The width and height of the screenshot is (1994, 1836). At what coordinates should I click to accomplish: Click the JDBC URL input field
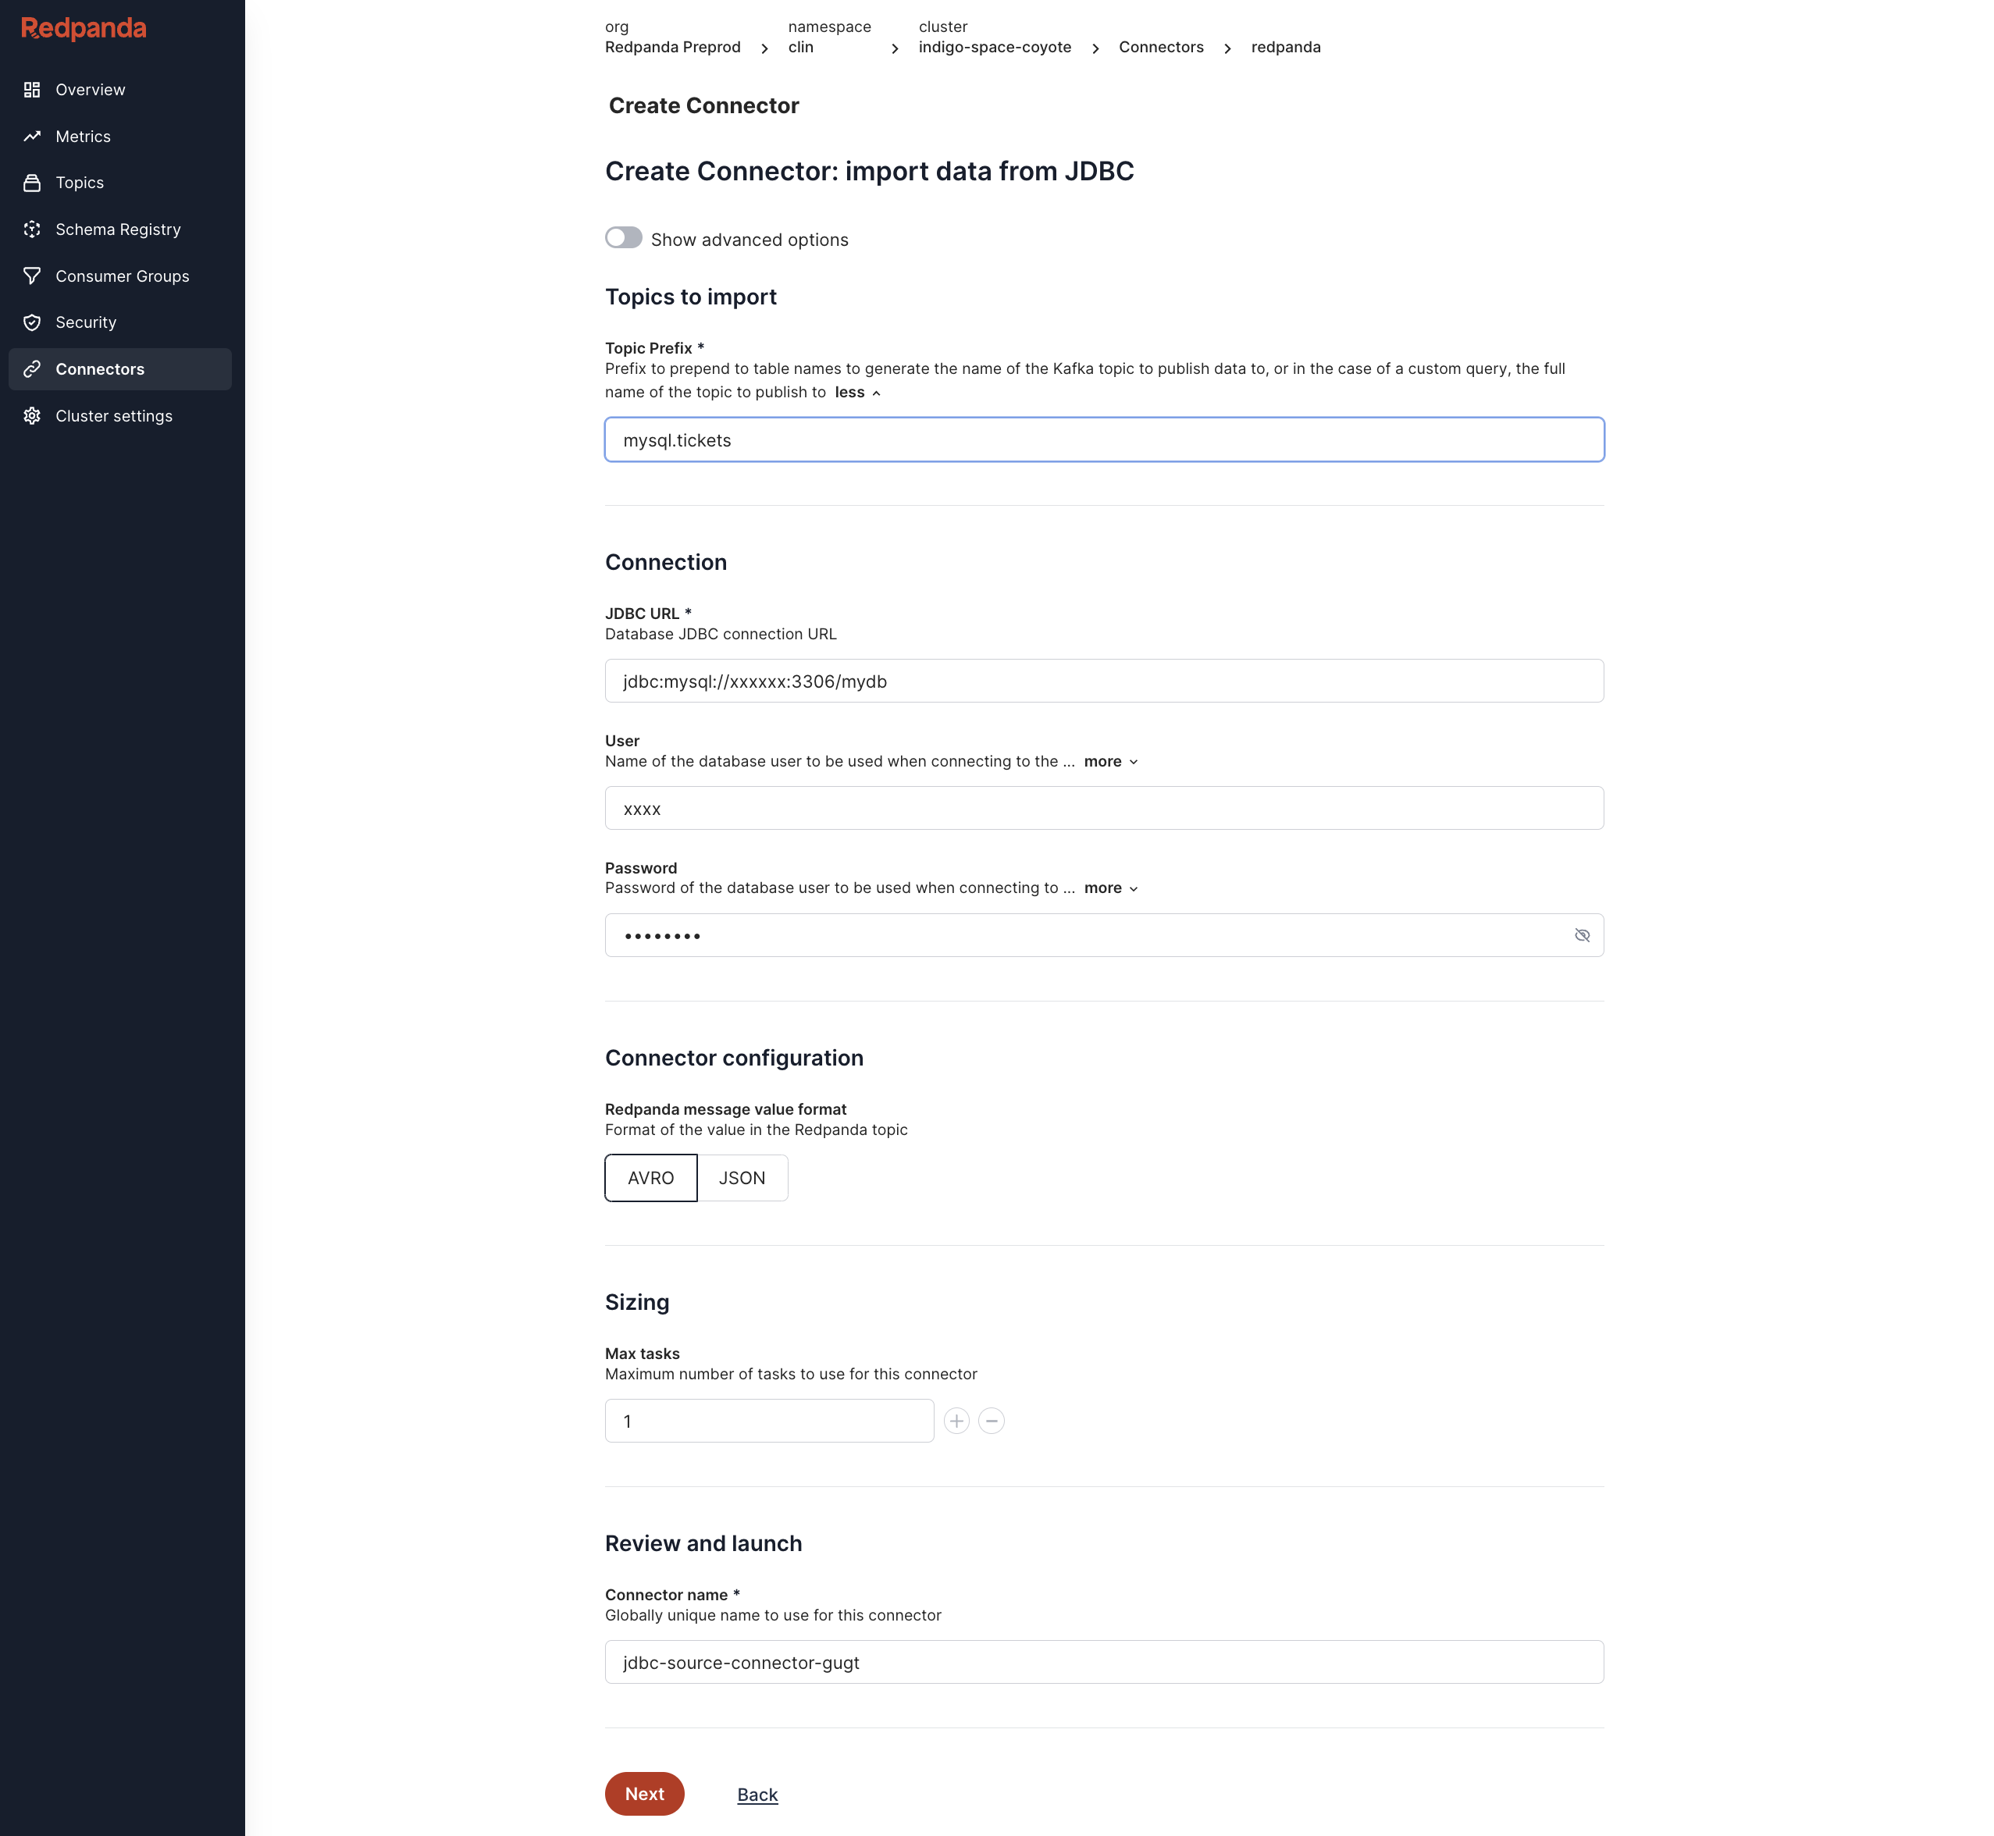[1103, 681]
